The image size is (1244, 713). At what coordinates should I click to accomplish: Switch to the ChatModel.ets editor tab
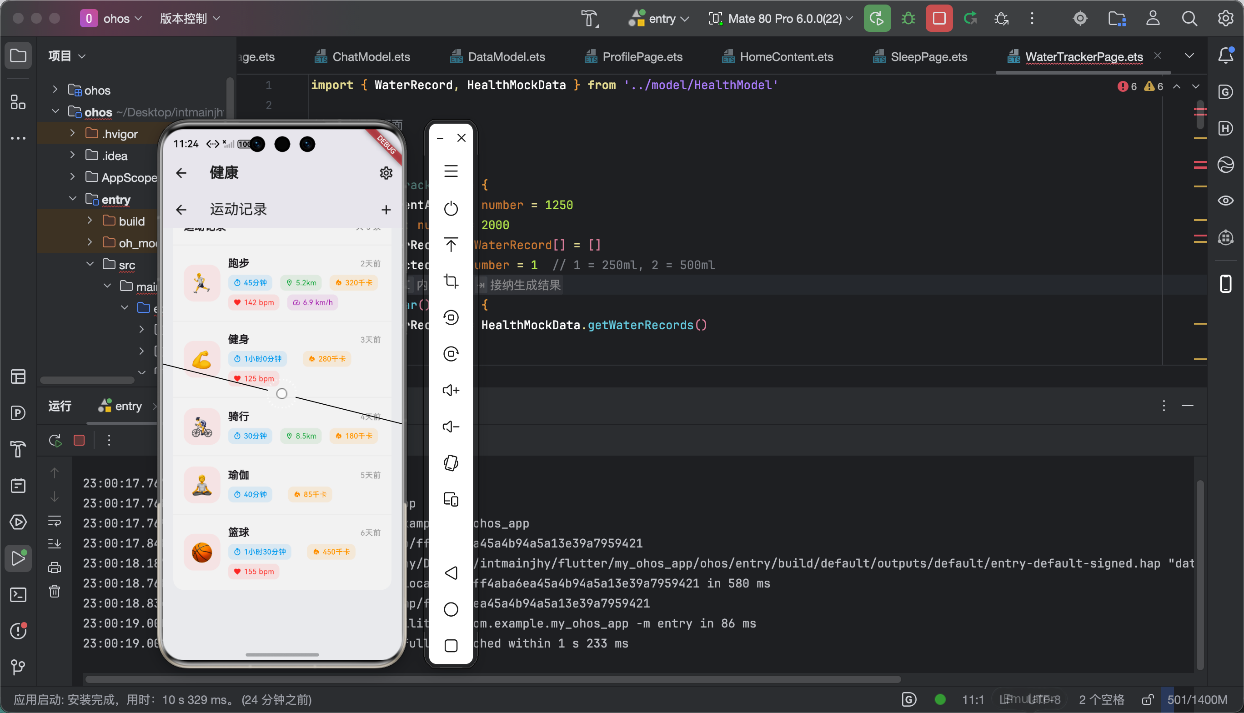371,57
